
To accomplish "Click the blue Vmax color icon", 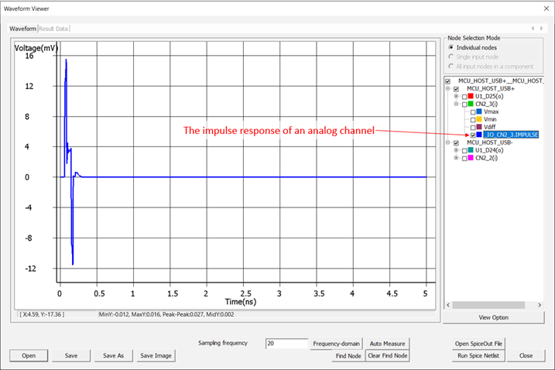I will click(x=481, y=112).
